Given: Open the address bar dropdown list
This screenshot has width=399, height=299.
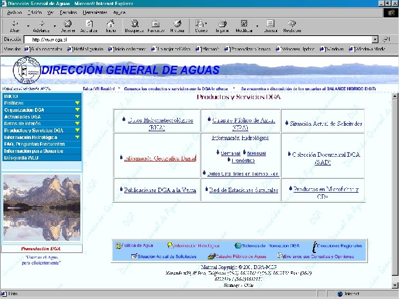Looking at the screenshot, I should coord(375,39).
